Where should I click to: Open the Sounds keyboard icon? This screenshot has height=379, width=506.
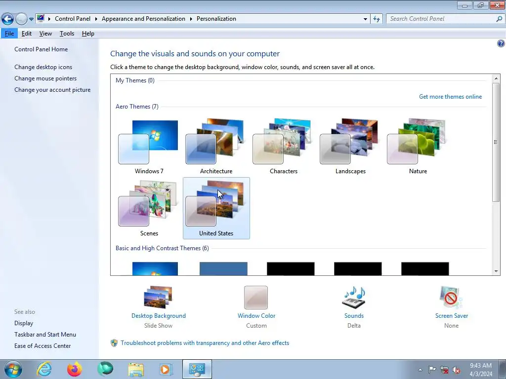[354, 297]
